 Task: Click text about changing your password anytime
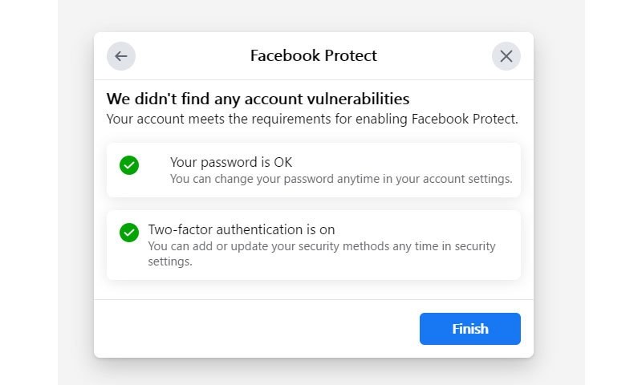(341, 179)
